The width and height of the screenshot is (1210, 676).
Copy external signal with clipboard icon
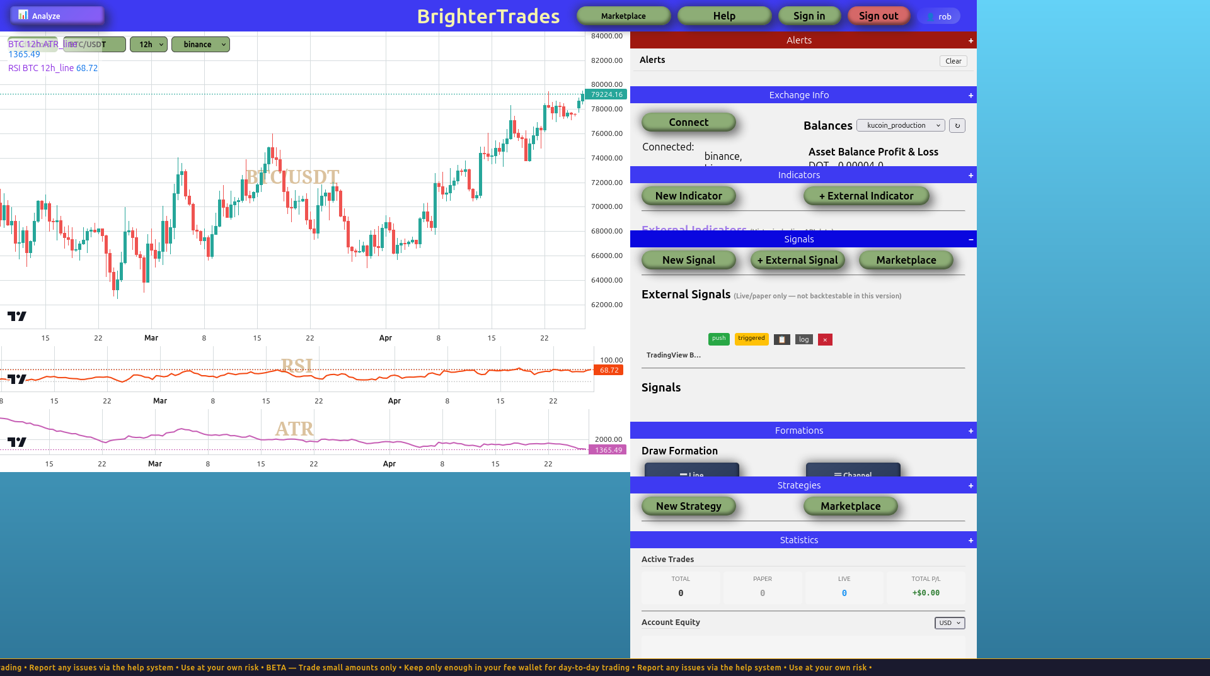[x=781, y=339]
